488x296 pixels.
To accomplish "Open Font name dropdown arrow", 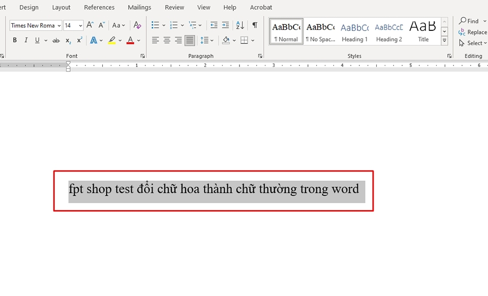I will point(59,25).
